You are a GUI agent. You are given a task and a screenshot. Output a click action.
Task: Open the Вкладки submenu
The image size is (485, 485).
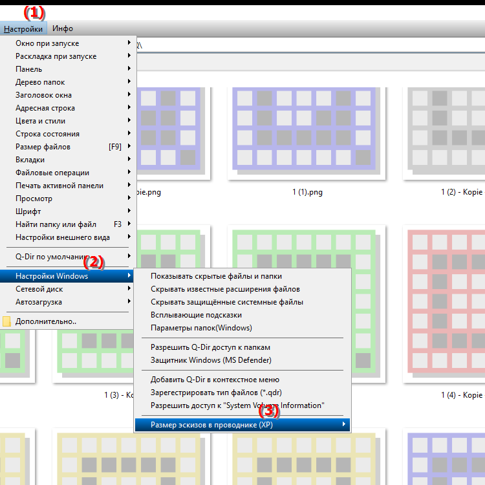coord(69,160)
